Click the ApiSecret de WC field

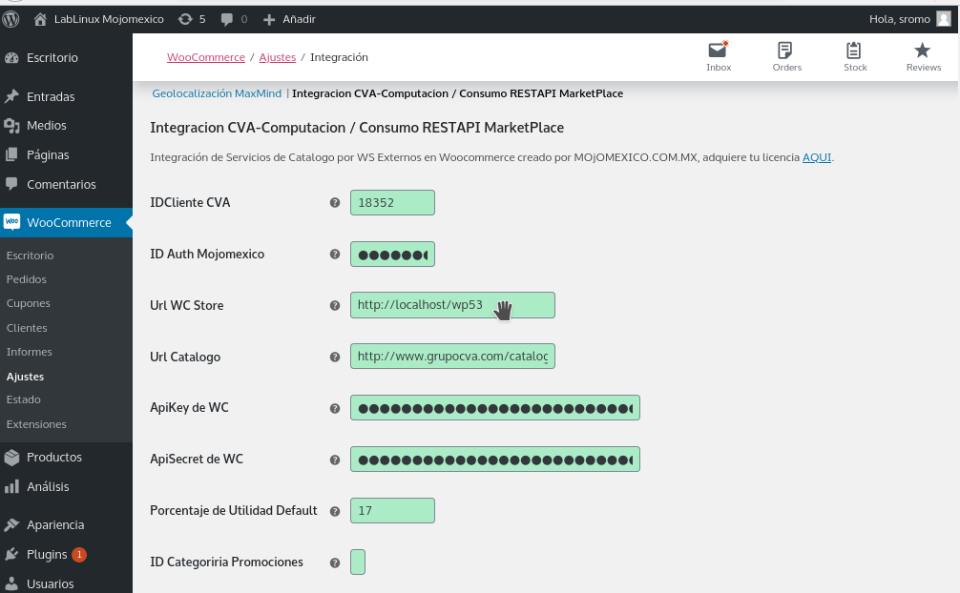pyautogui.click(x=494, y=460)
